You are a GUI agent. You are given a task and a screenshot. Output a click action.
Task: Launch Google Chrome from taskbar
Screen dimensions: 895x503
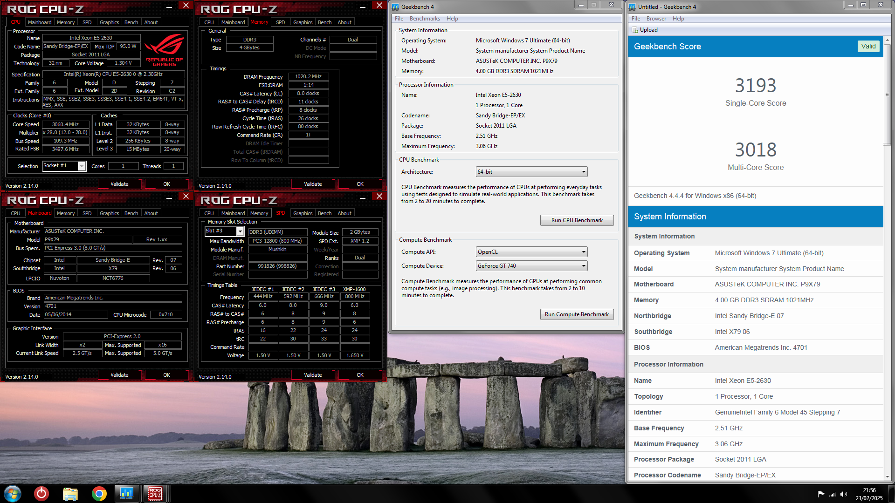[x=99, y=494]
